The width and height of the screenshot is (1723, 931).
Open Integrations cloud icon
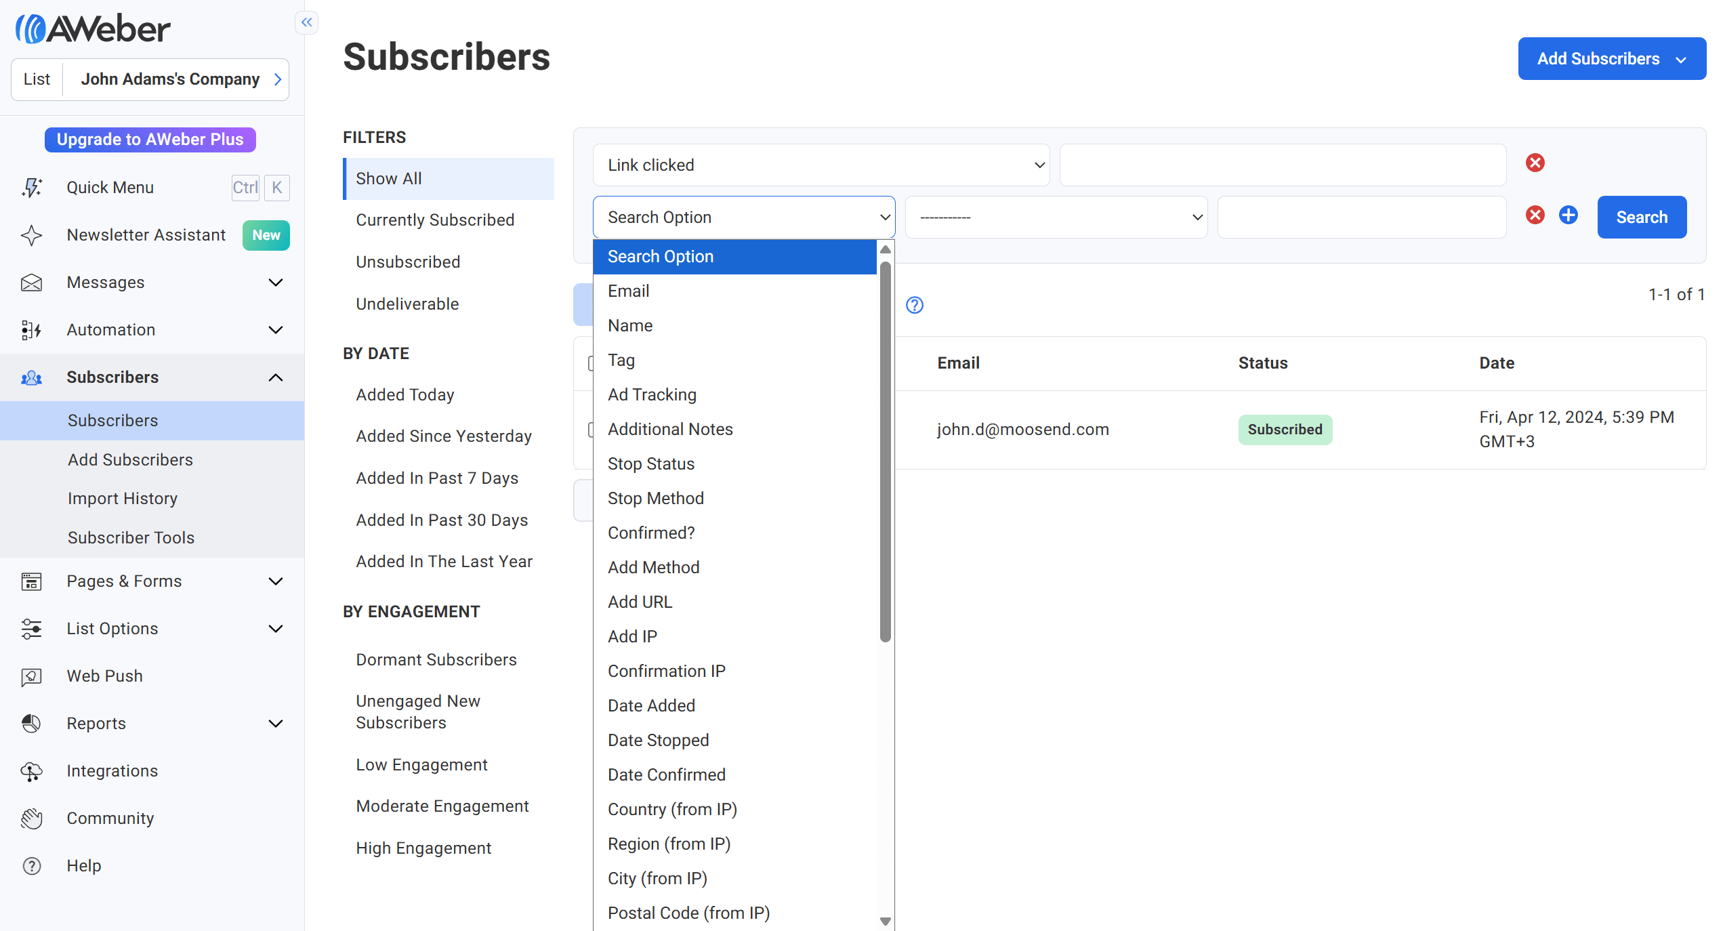pos(31,771)
